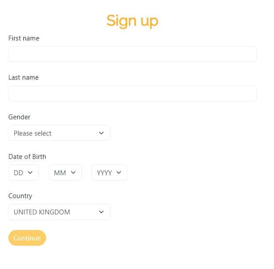The height and width of the screenshot is (269, 274).
Task: Click the Gender label text
Action: click(x=19, y=117)
